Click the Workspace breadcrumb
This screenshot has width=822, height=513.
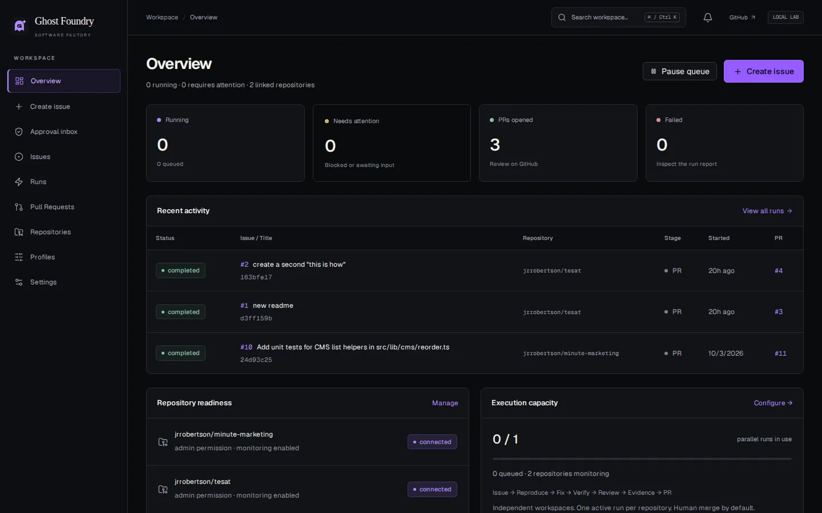[x=162, y=18]
